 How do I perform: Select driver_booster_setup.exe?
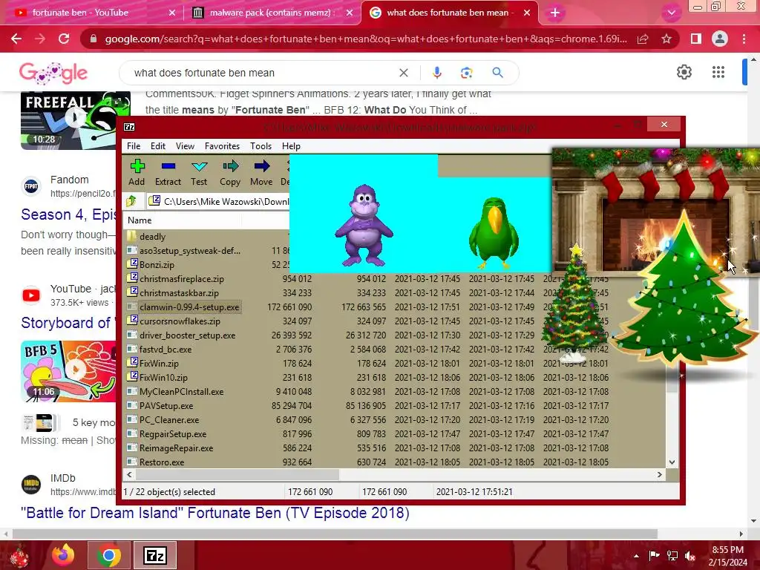[187, 335]
